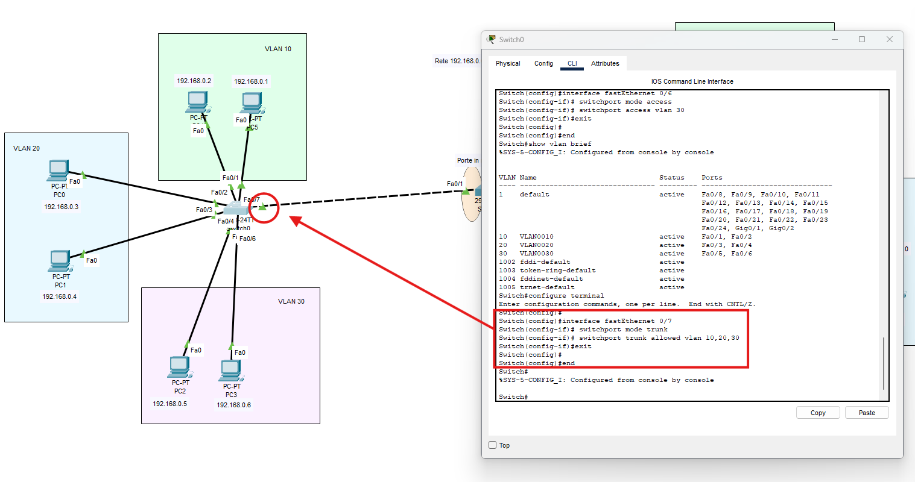Click the 'show vlan brief' command line
The image size is (915, 482).
click(545, 144)
